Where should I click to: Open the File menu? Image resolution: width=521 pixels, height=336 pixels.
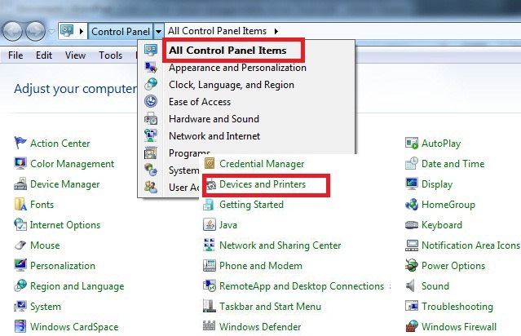[15, 55]
